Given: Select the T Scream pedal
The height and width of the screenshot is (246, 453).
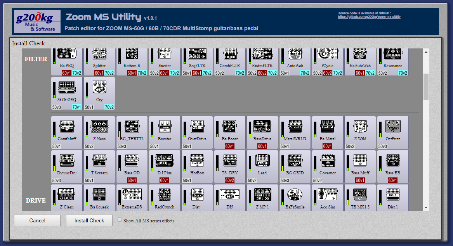Looking at the screenshot, I should (x=99, y=167).
